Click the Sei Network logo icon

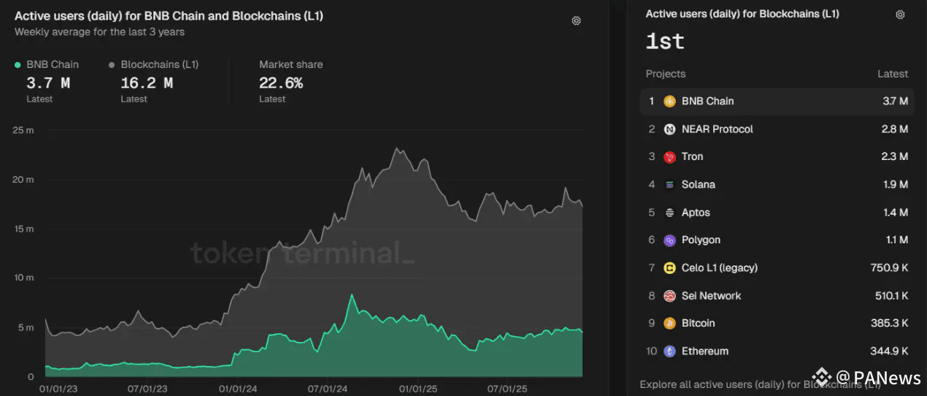point(669,296)
